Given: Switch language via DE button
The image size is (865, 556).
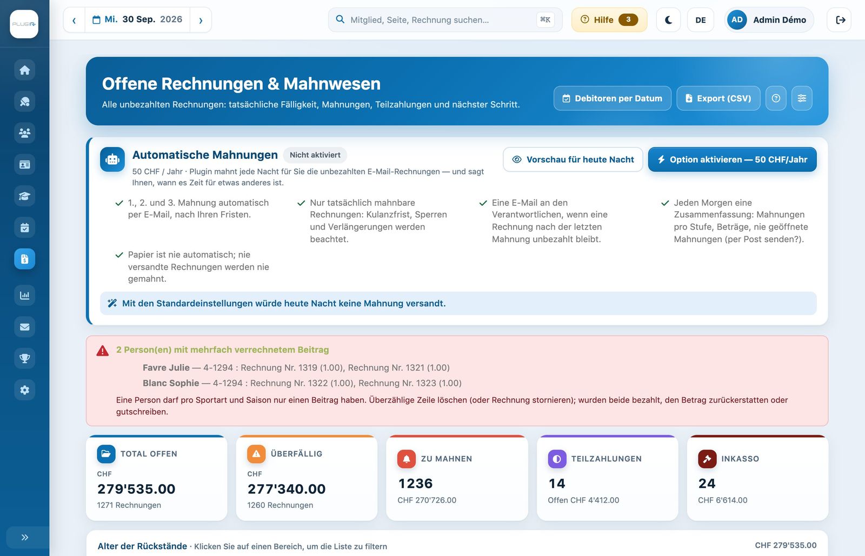Looking at the screenshot, I should (x=701, y=20).
